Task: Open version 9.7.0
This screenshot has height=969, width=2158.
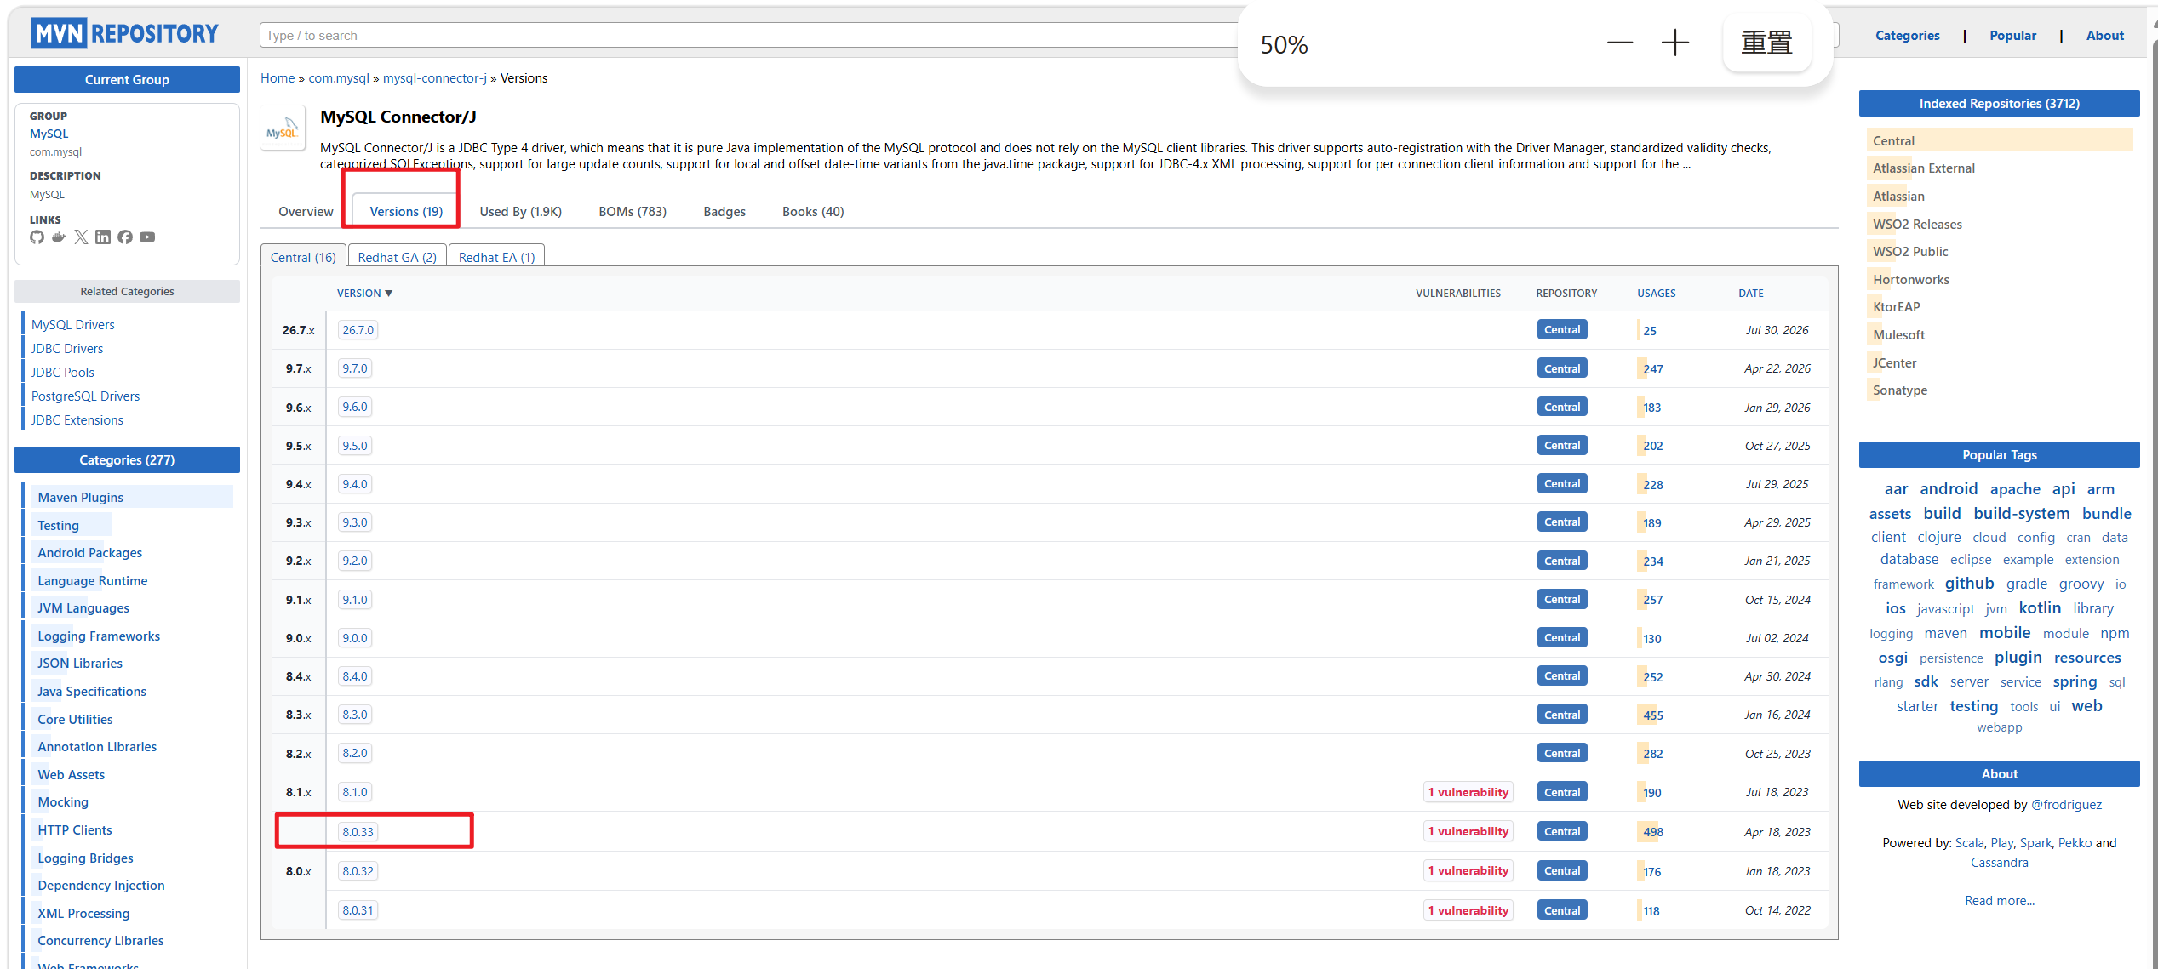Action: coord(355,368)
